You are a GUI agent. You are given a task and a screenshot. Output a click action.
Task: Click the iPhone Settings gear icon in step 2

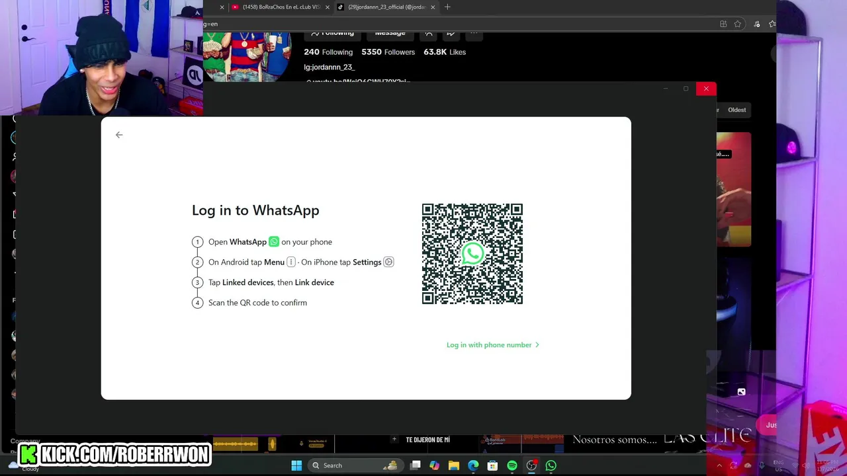click(388, 262)
